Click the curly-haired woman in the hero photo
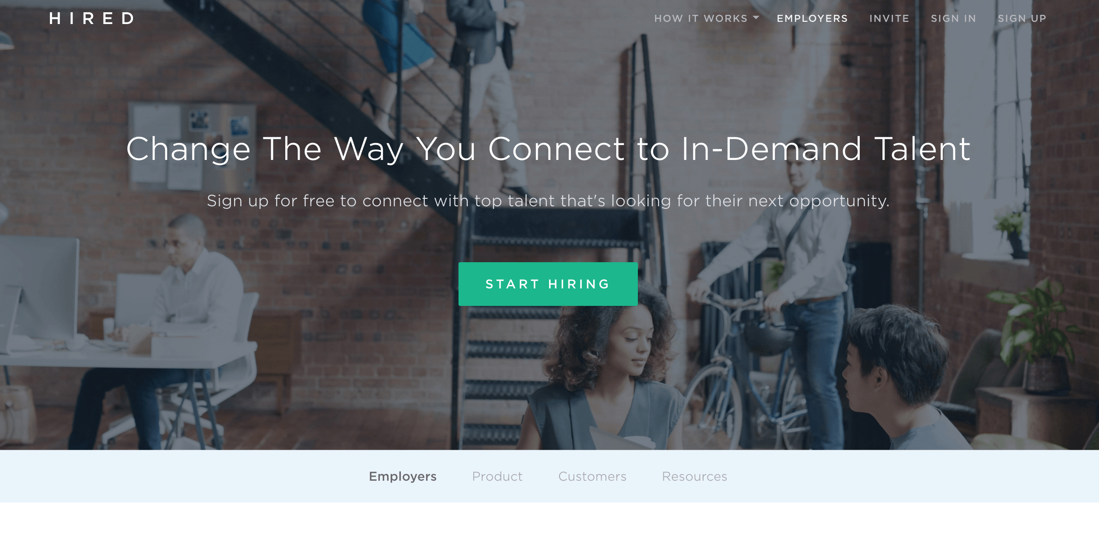1099x548 pixels. pyautogui.click(x=606, y=371)
